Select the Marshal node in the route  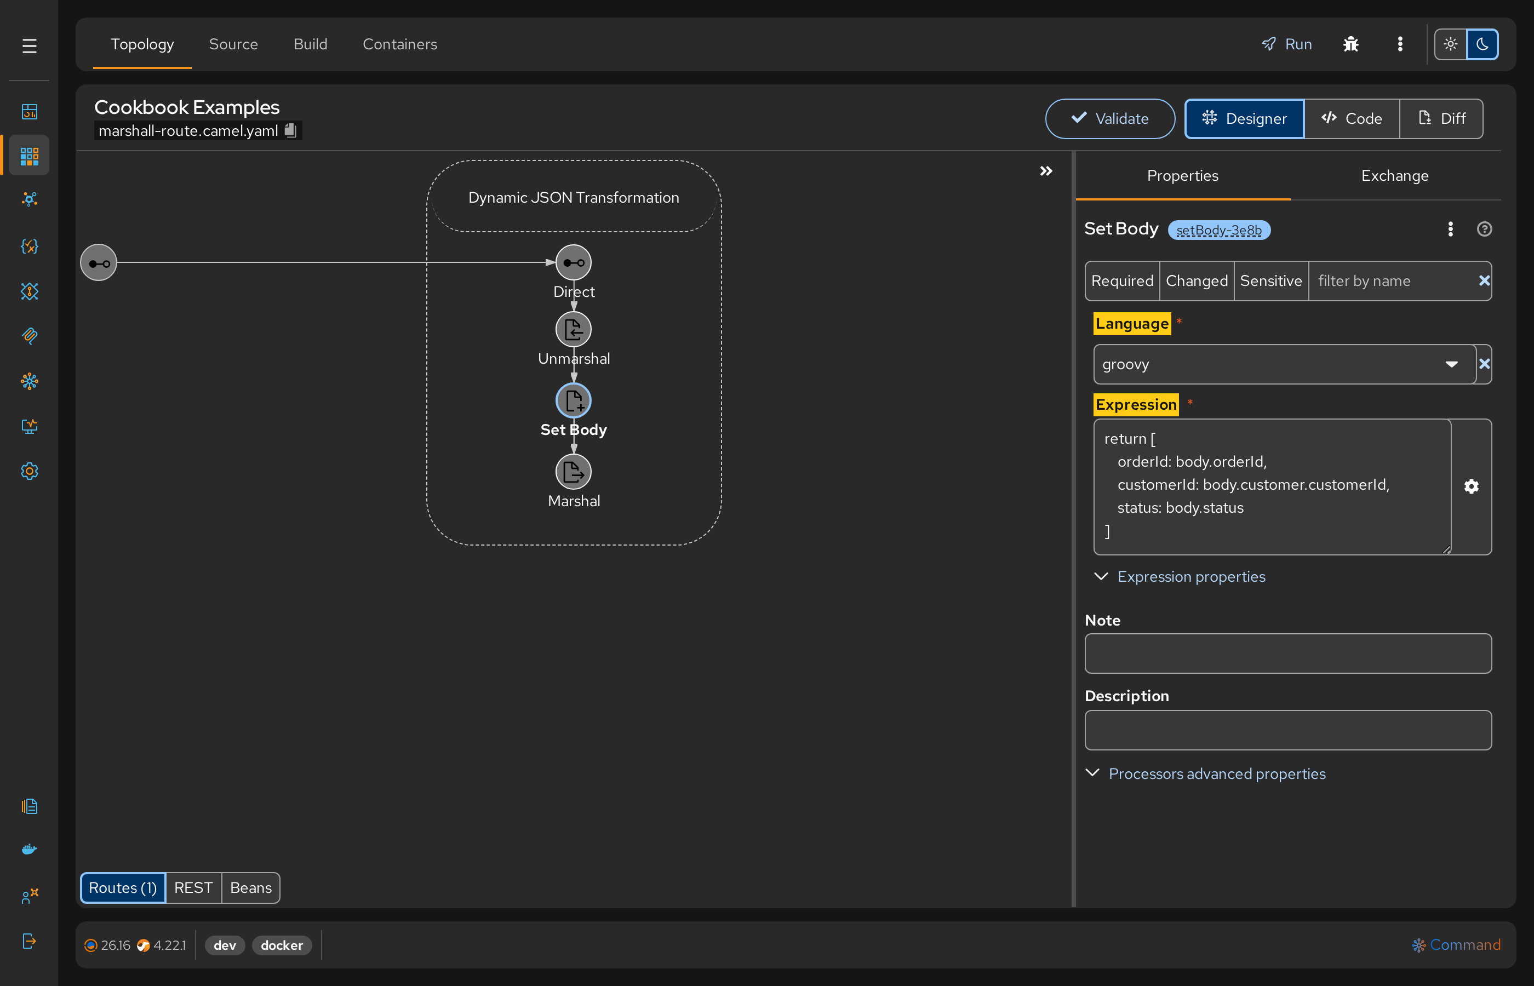click(x=573, y=472)
